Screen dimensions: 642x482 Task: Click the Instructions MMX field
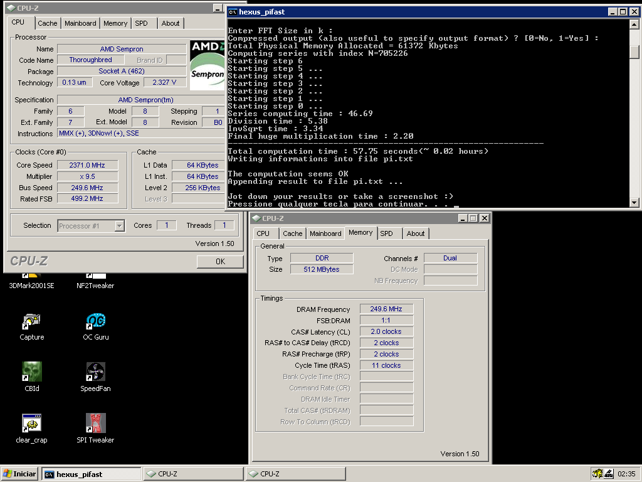coord(141,133)
